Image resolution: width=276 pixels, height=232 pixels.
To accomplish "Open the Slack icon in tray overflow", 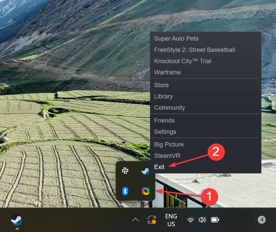I will pyautogui.click(x=125, y=171).
